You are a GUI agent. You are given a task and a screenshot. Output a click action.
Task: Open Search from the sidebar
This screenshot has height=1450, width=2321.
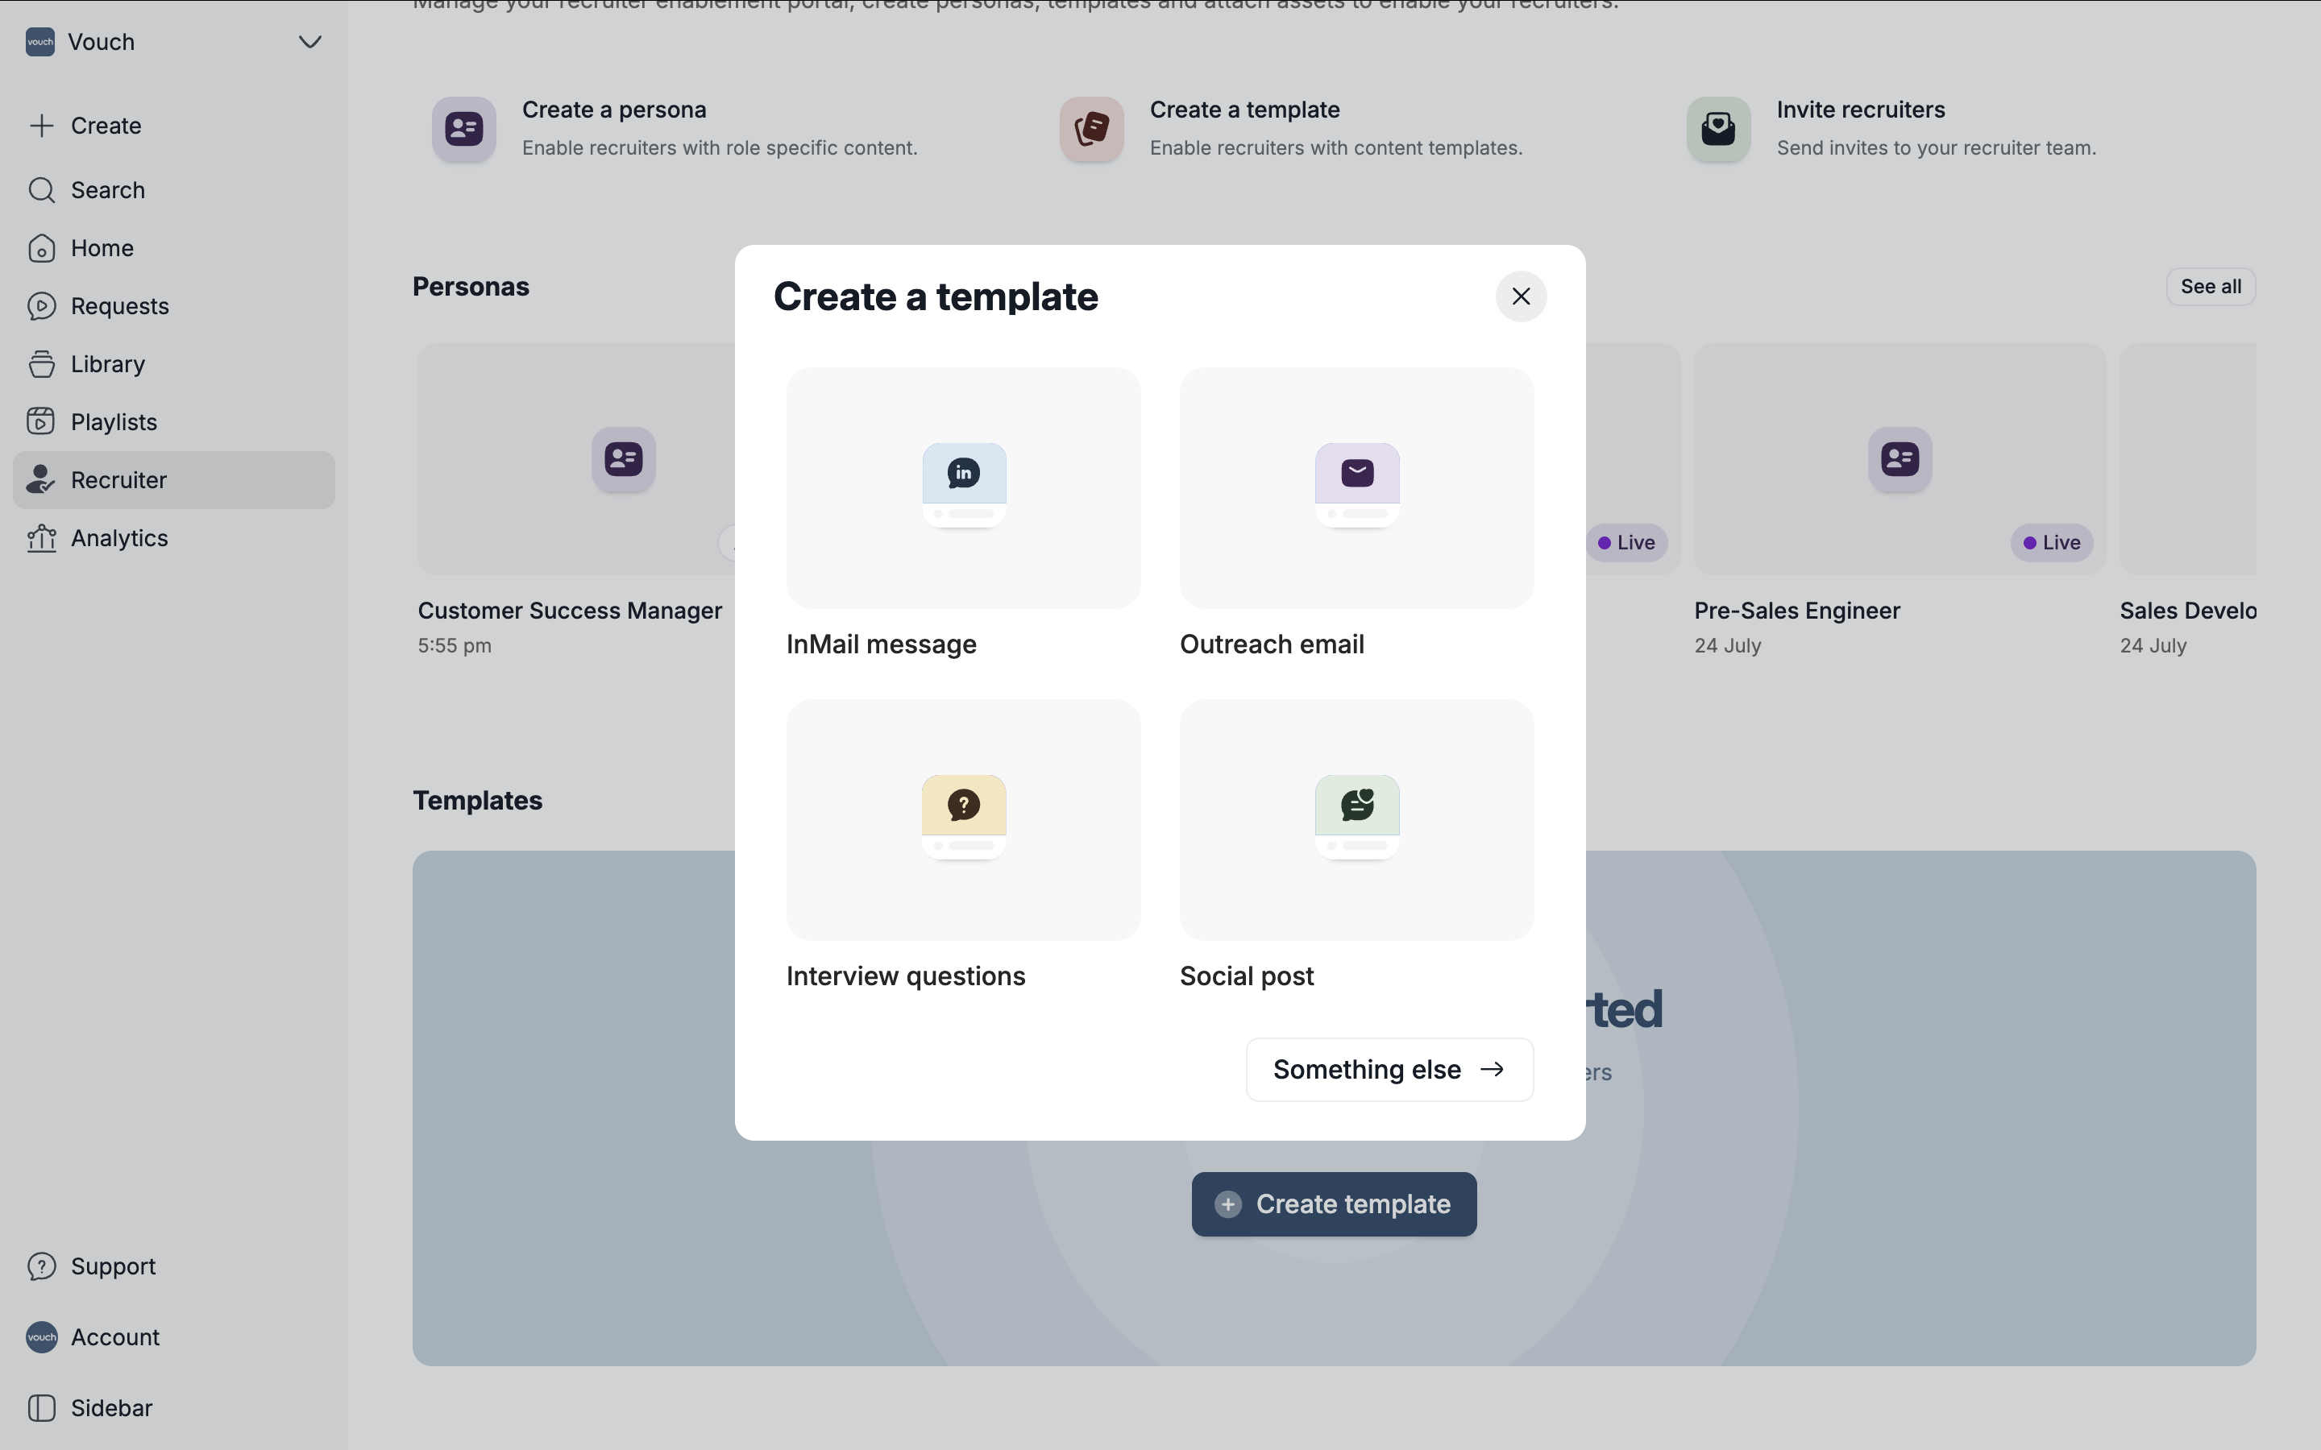coord(108,190)
